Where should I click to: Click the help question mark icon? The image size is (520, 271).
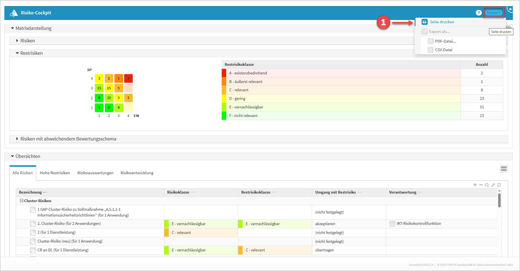point(479,13)
